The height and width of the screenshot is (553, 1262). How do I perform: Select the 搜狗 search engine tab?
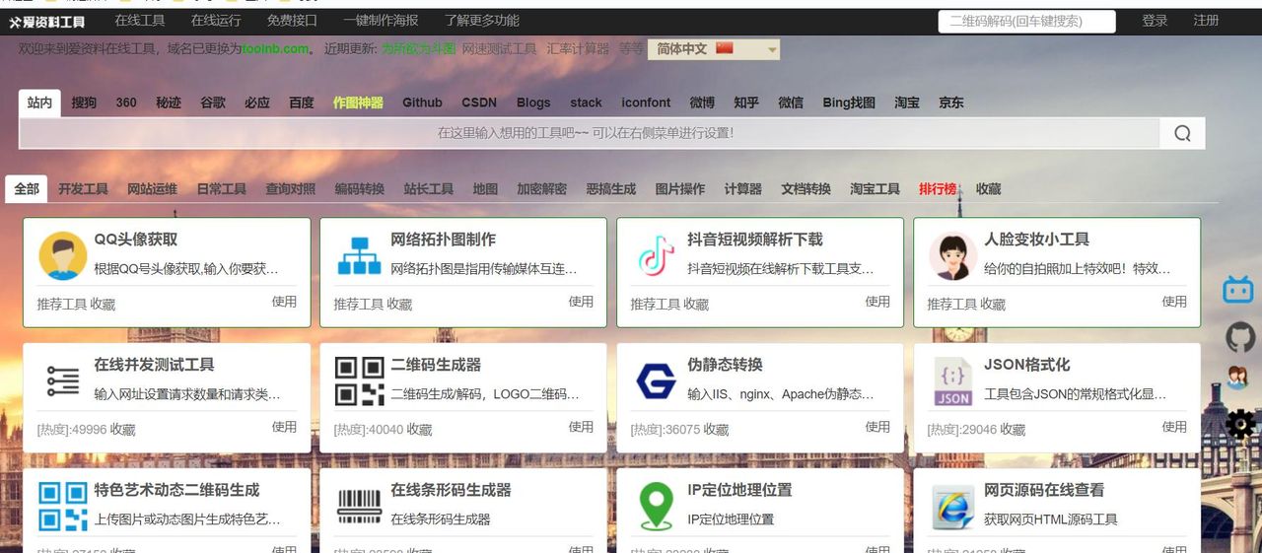[84, 103]
